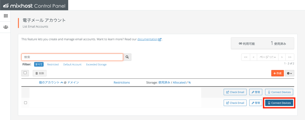The width and height of the screenshot is (305, 120).
Task: Filter by Restricted accounts
Action: coord(53,64)
